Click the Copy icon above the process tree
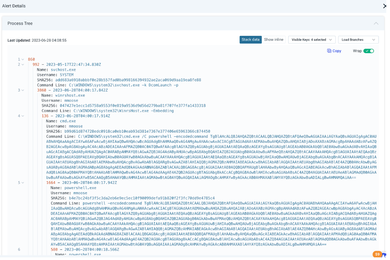The image size is (390, 260). [x=329, y=51]
